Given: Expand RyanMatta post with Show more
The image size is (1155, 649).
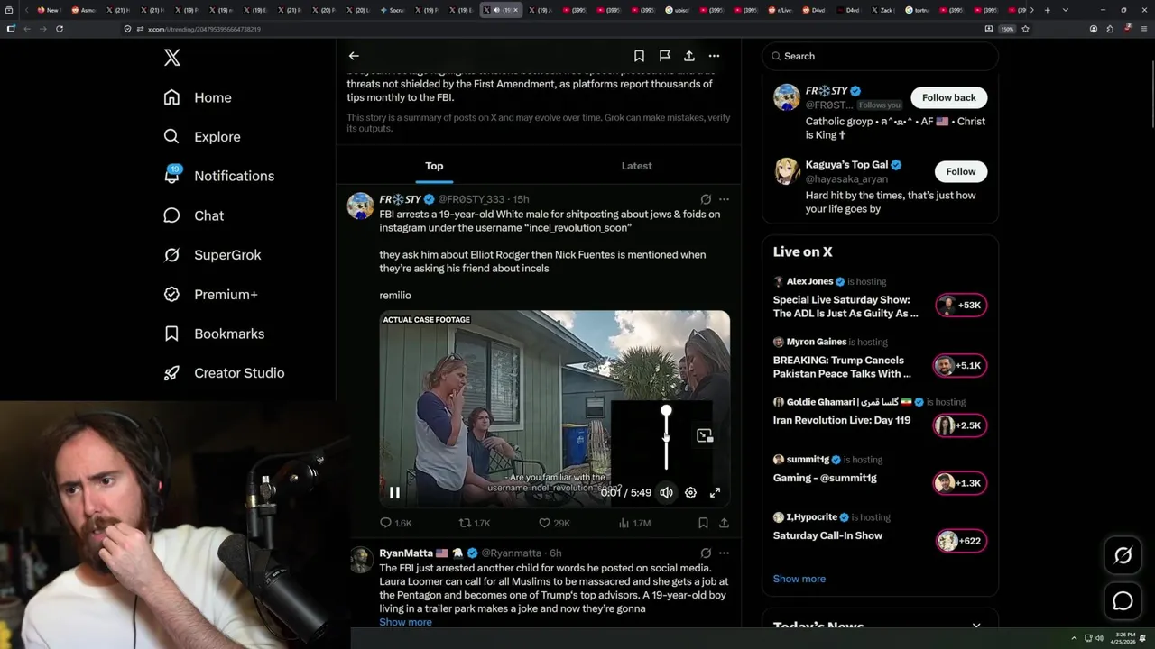Looking at the screenshot, I should [x=405, y=622].
